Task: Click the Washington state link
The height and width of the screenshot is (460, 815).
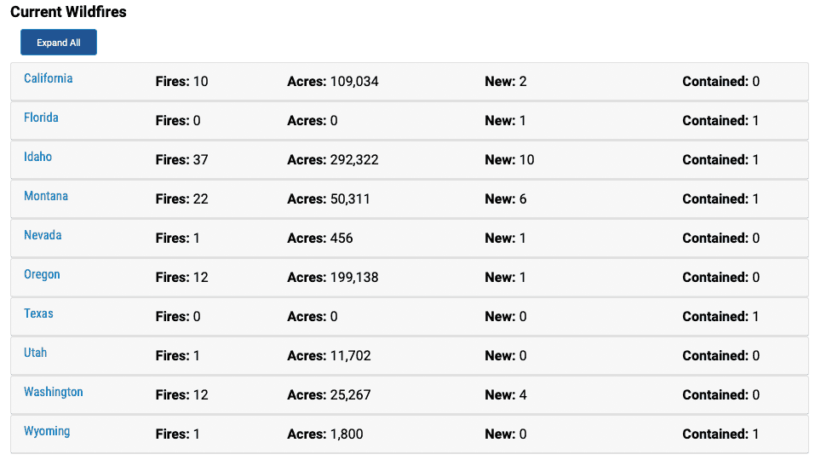Action: pos(54,392)
